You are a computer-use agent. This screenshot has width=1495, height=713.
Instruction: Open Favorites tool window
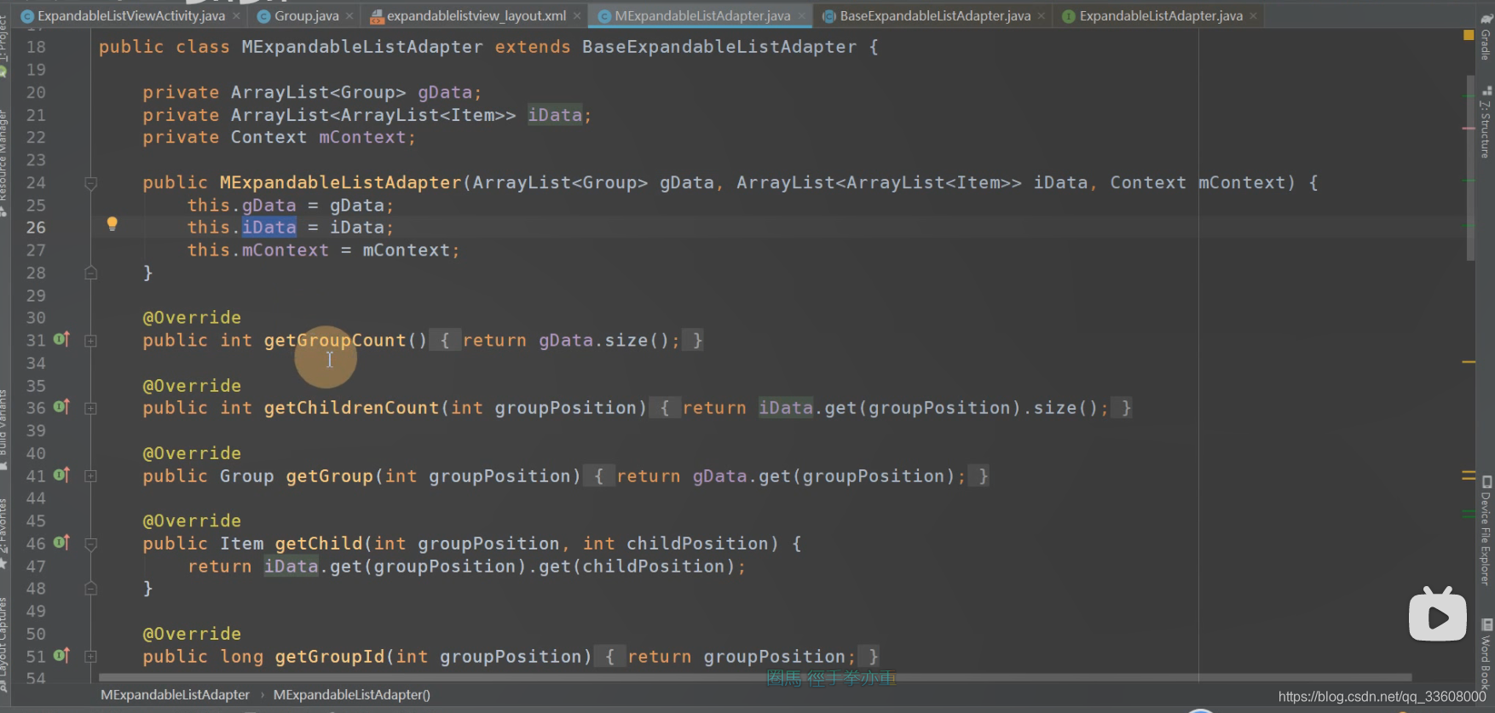(x=3, y=533)
